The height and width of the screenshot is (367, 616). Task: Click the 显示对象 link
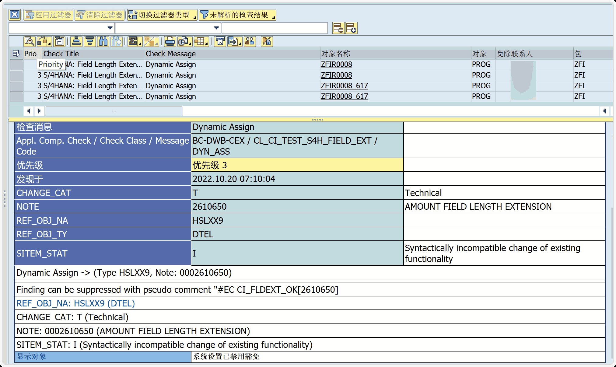pos(31,356)
